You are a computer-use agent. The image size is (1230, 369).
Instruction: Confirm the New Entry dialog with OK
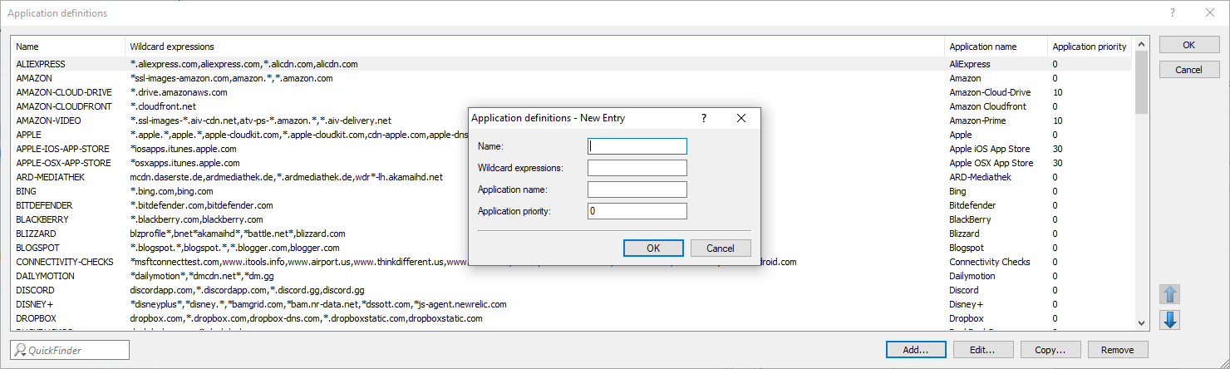click(x=653, y=248)
